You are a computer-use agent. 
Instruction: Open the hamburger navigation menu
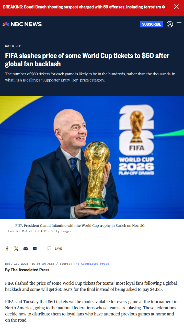coord(179,24)
